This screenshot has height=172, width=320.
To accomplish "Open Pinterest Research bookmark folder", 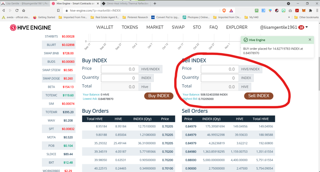I will coord(135,17).
